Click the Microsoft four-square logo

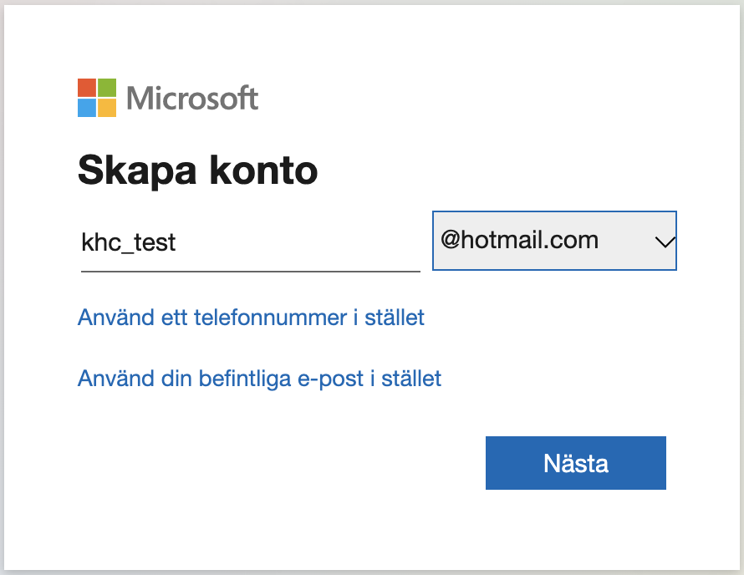[97, 98]
